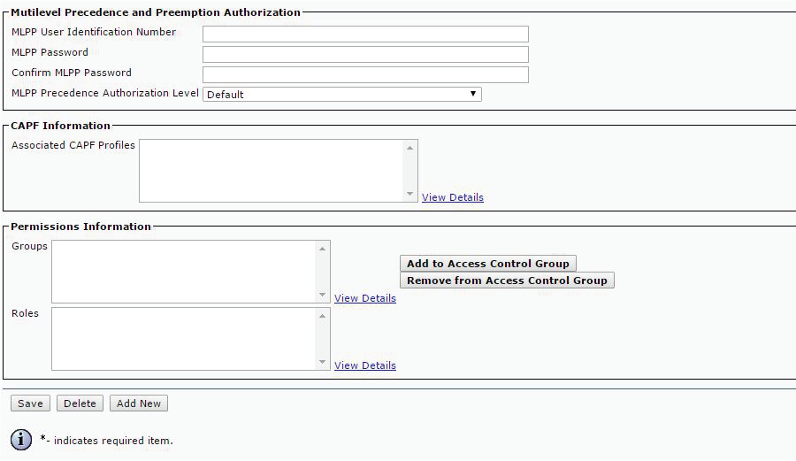Image resolution: width=796 pixels, height=461 pixels.
Task: Click the MLPP User Identification Number field
Action: click(365, 34)
